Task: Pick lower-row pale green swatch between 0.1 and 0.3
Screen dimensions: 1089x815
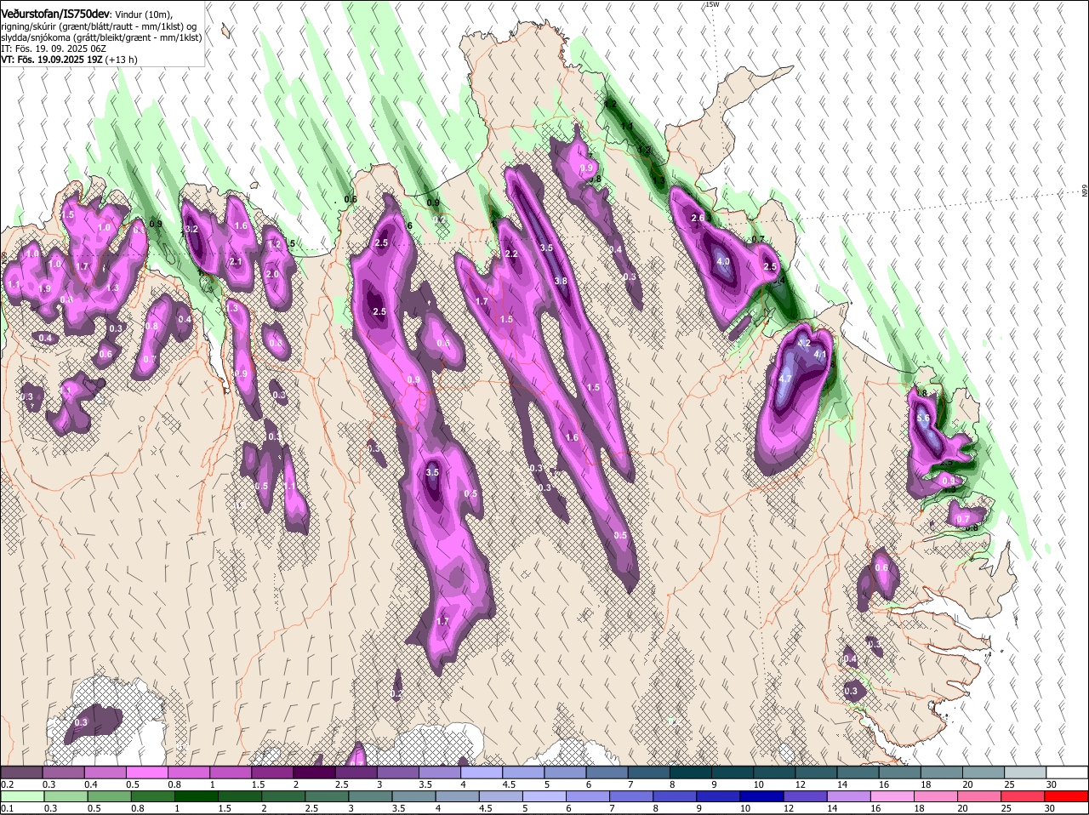Action: (x=21, y=795)
